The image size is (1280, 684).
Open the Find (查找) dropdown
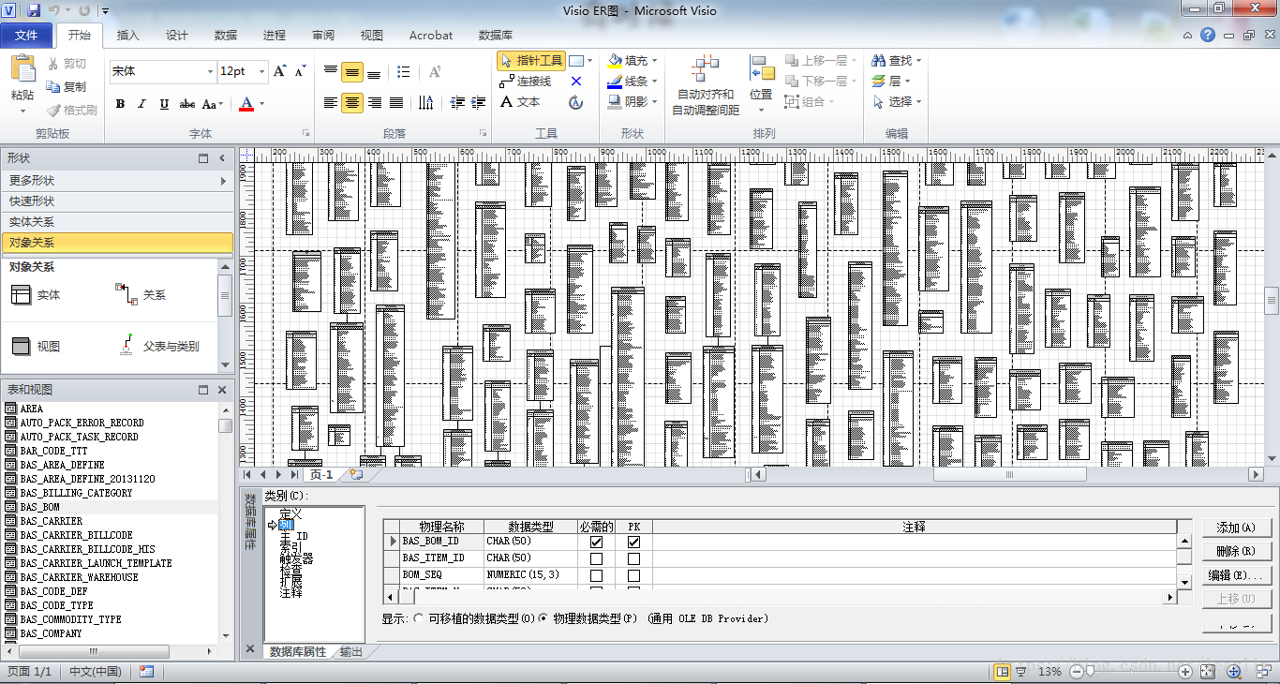point(919,61)
